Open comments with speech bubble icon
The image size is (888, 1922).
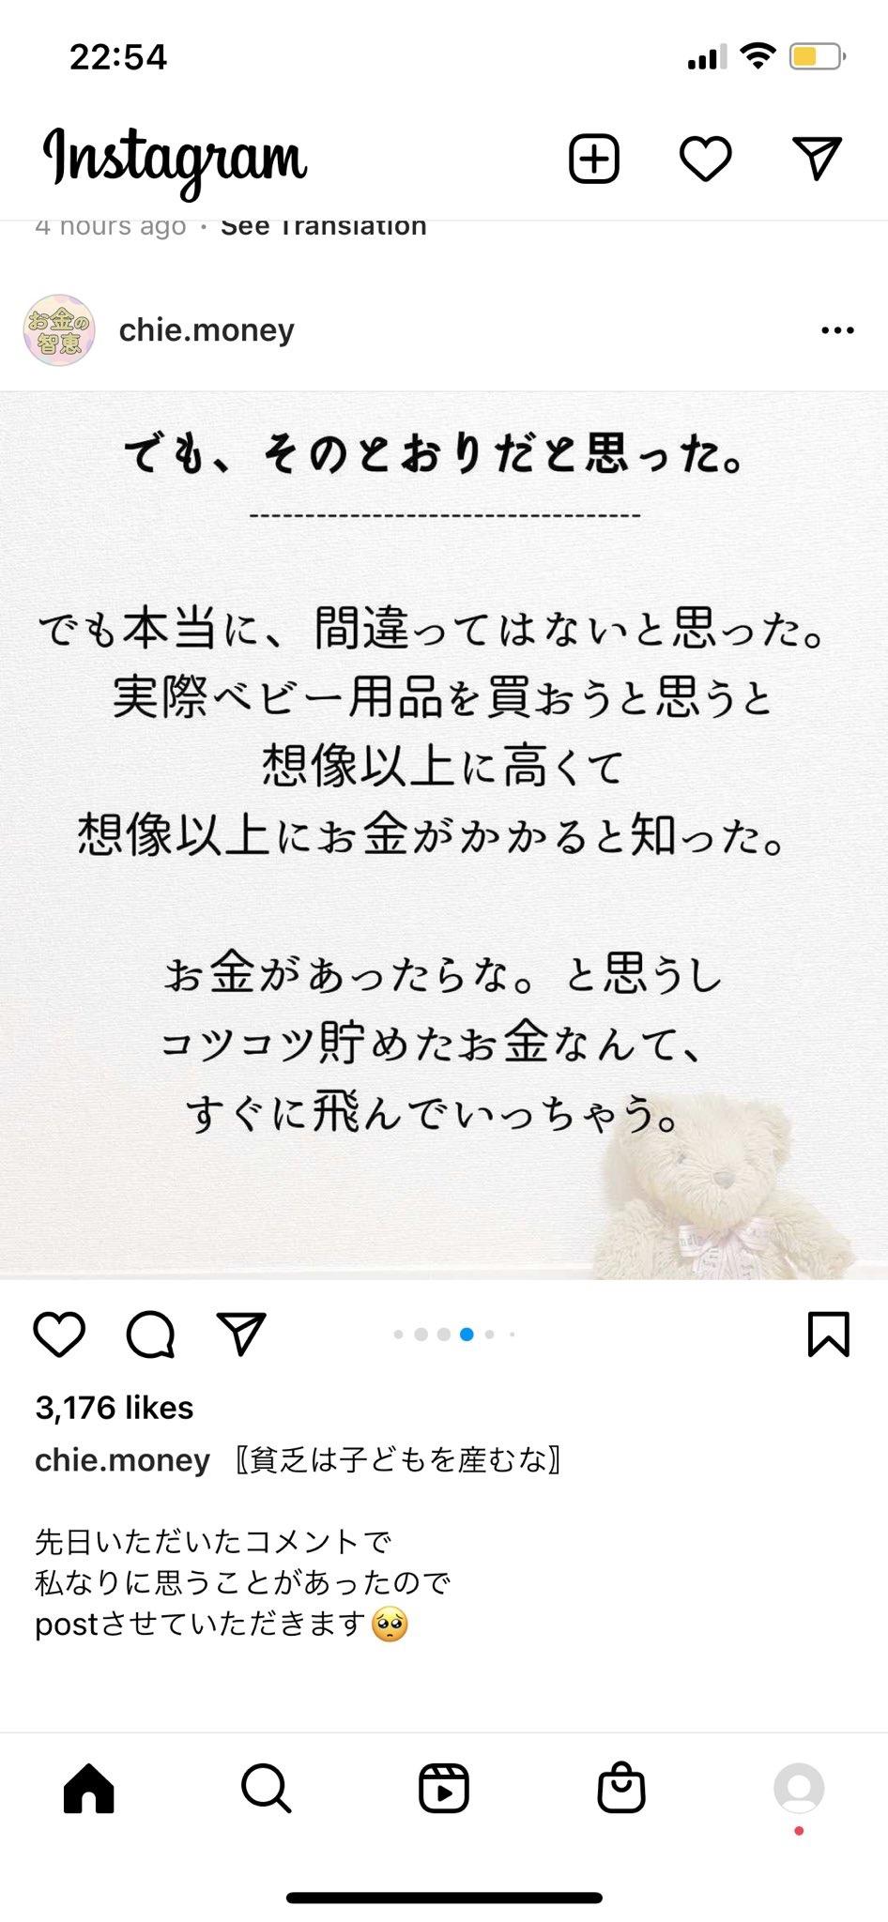(x=151, y=1334)
